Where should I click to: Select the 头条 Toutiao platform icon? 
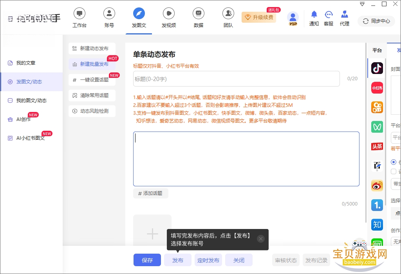point(377,146)
